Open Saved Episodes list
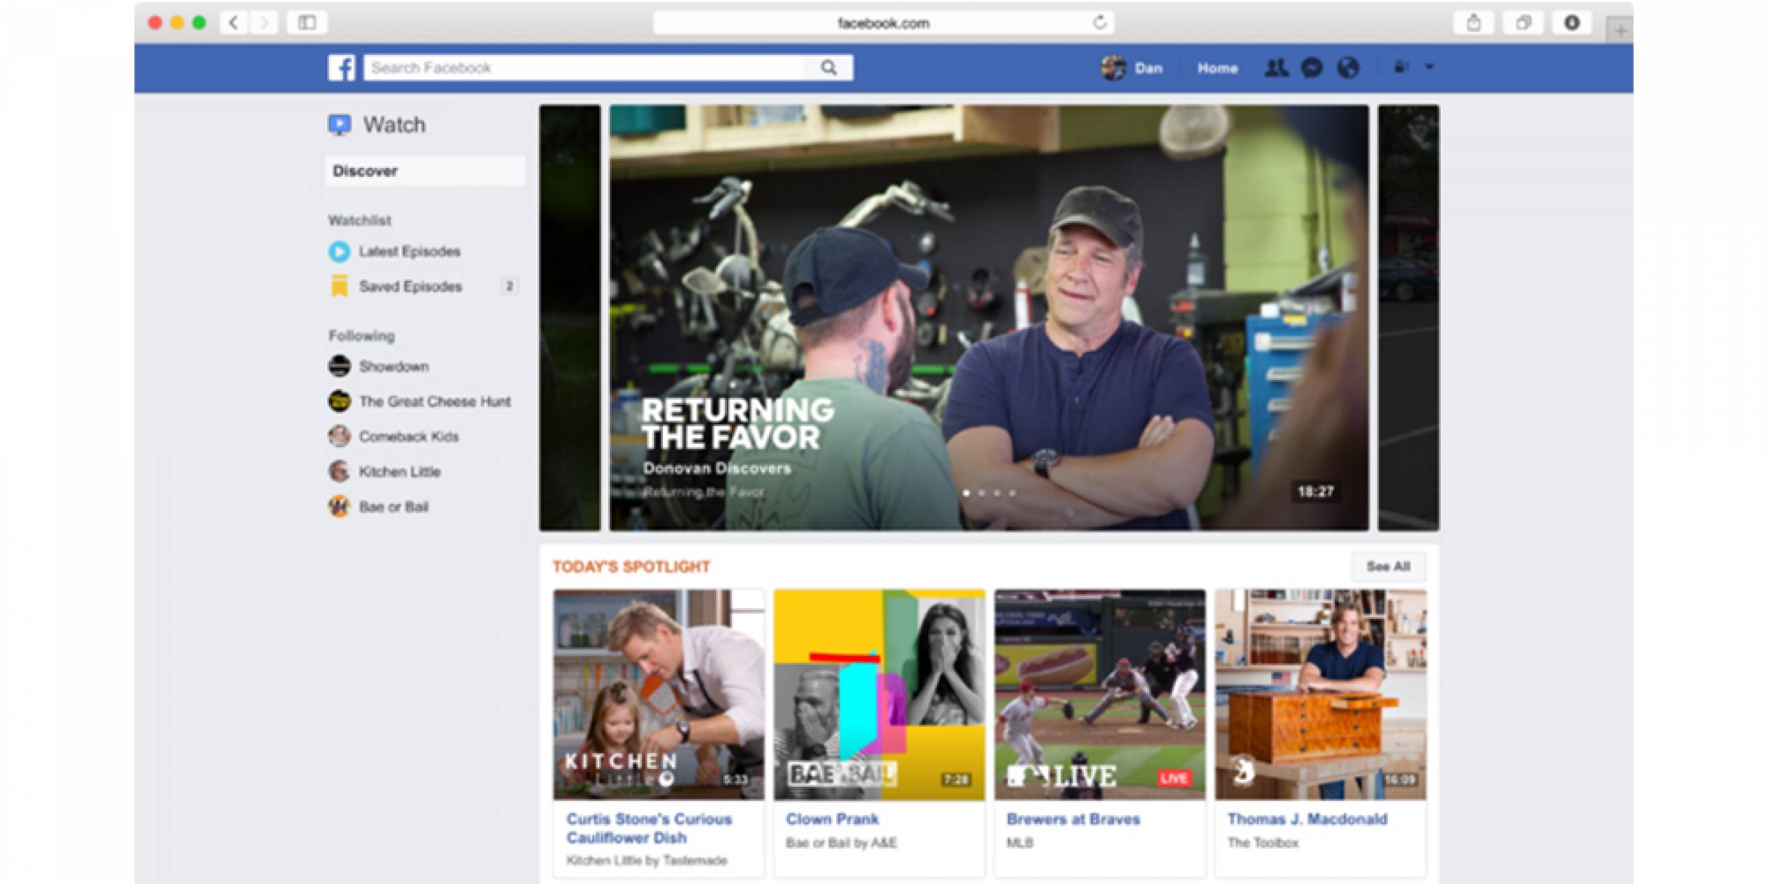The width and height of the screenshot is (1768, 884). point(410,286)
